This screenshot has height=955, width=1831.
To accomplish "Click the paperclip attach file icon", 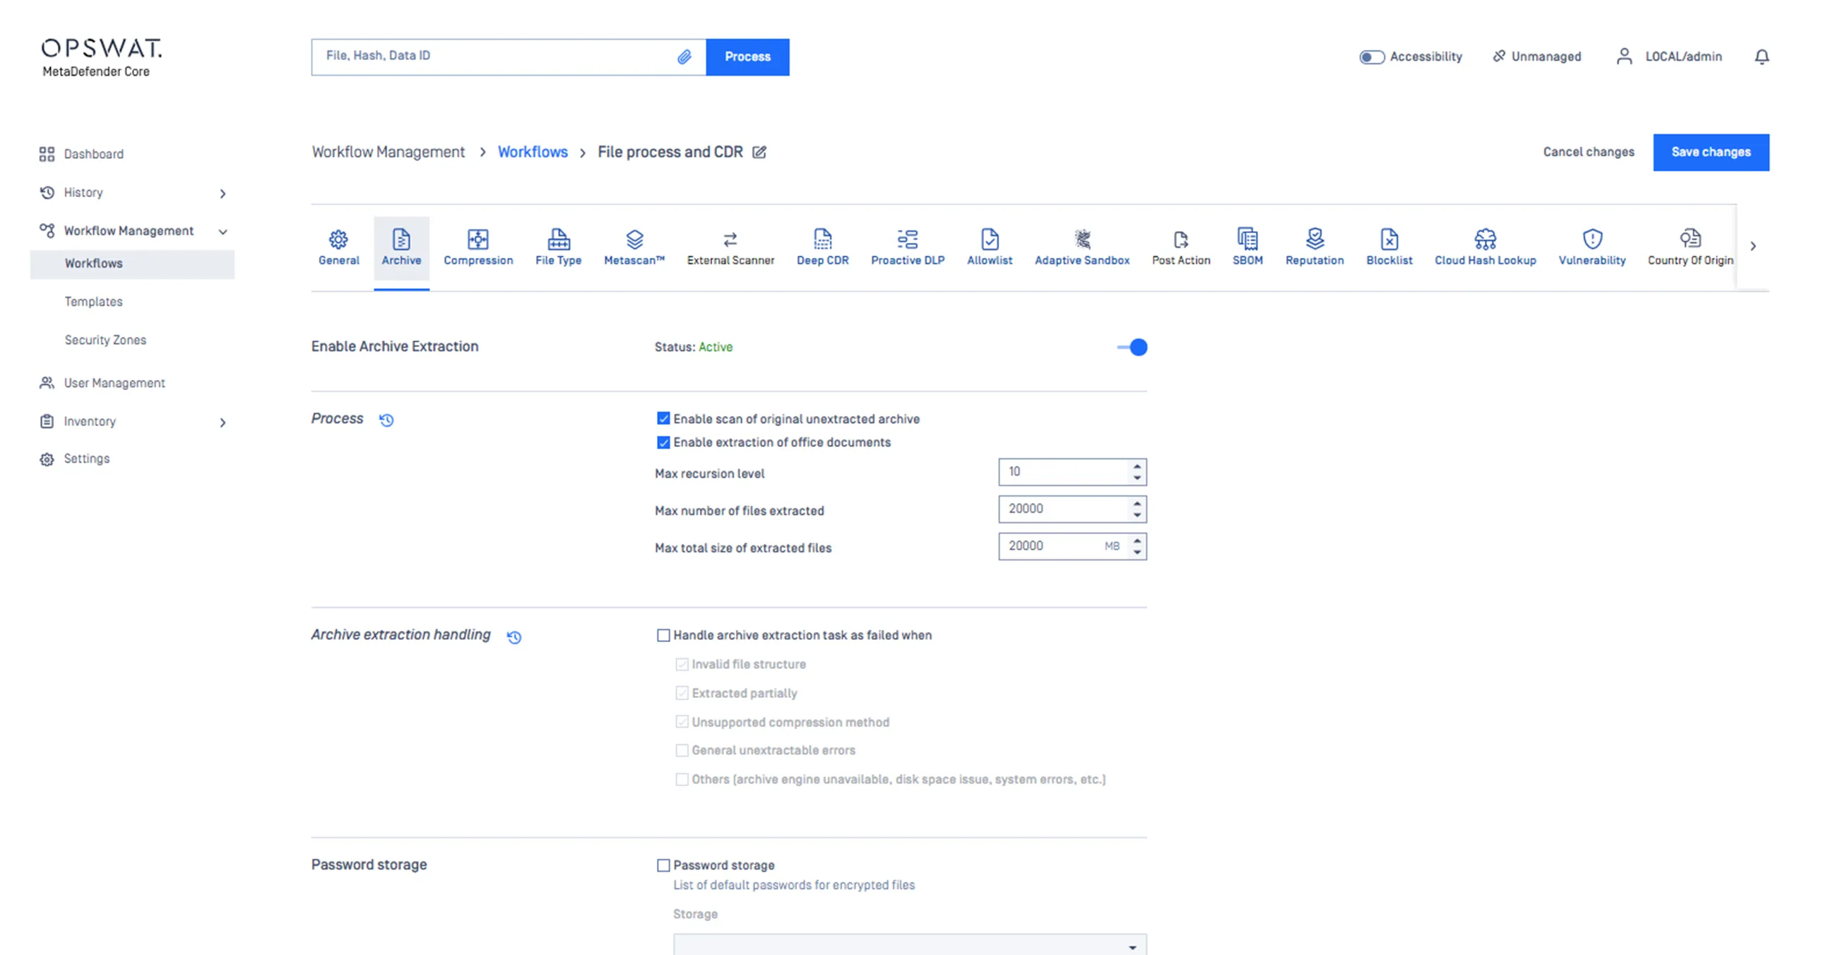I will point(684,57).
